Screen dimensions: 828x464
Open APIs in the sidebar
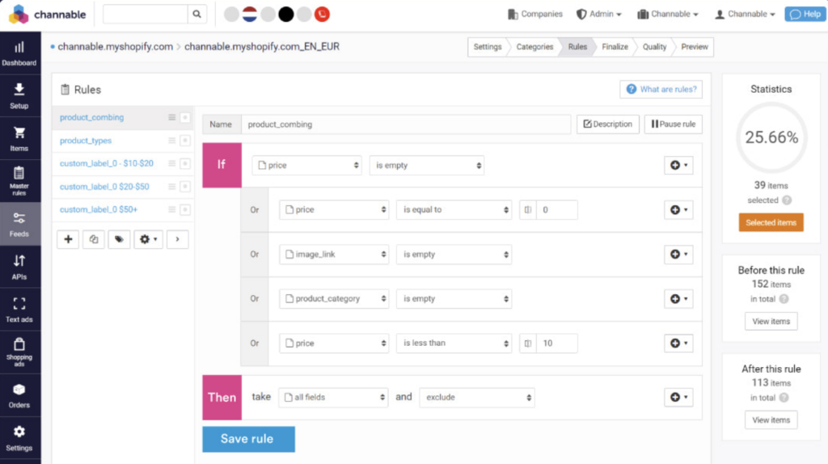click(19, 267)
